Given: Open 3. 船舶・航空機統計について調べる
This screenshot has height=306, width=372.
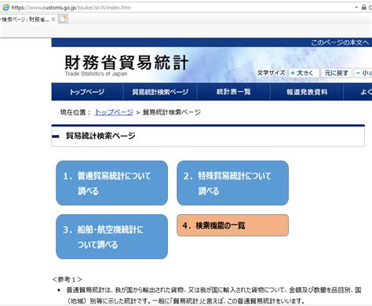Looking at the screenshot, I should tap(112, 237).
